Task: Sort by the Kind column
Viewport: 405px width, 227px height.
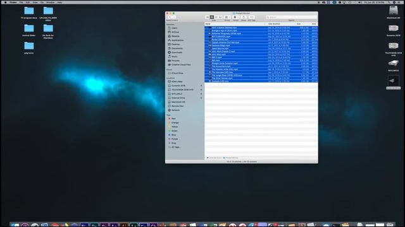Action: 314,24
